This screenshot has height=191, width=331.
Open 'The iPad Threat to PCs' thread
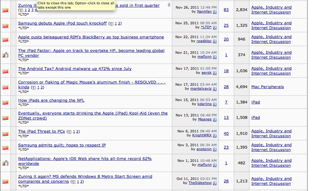click(41, 131)
